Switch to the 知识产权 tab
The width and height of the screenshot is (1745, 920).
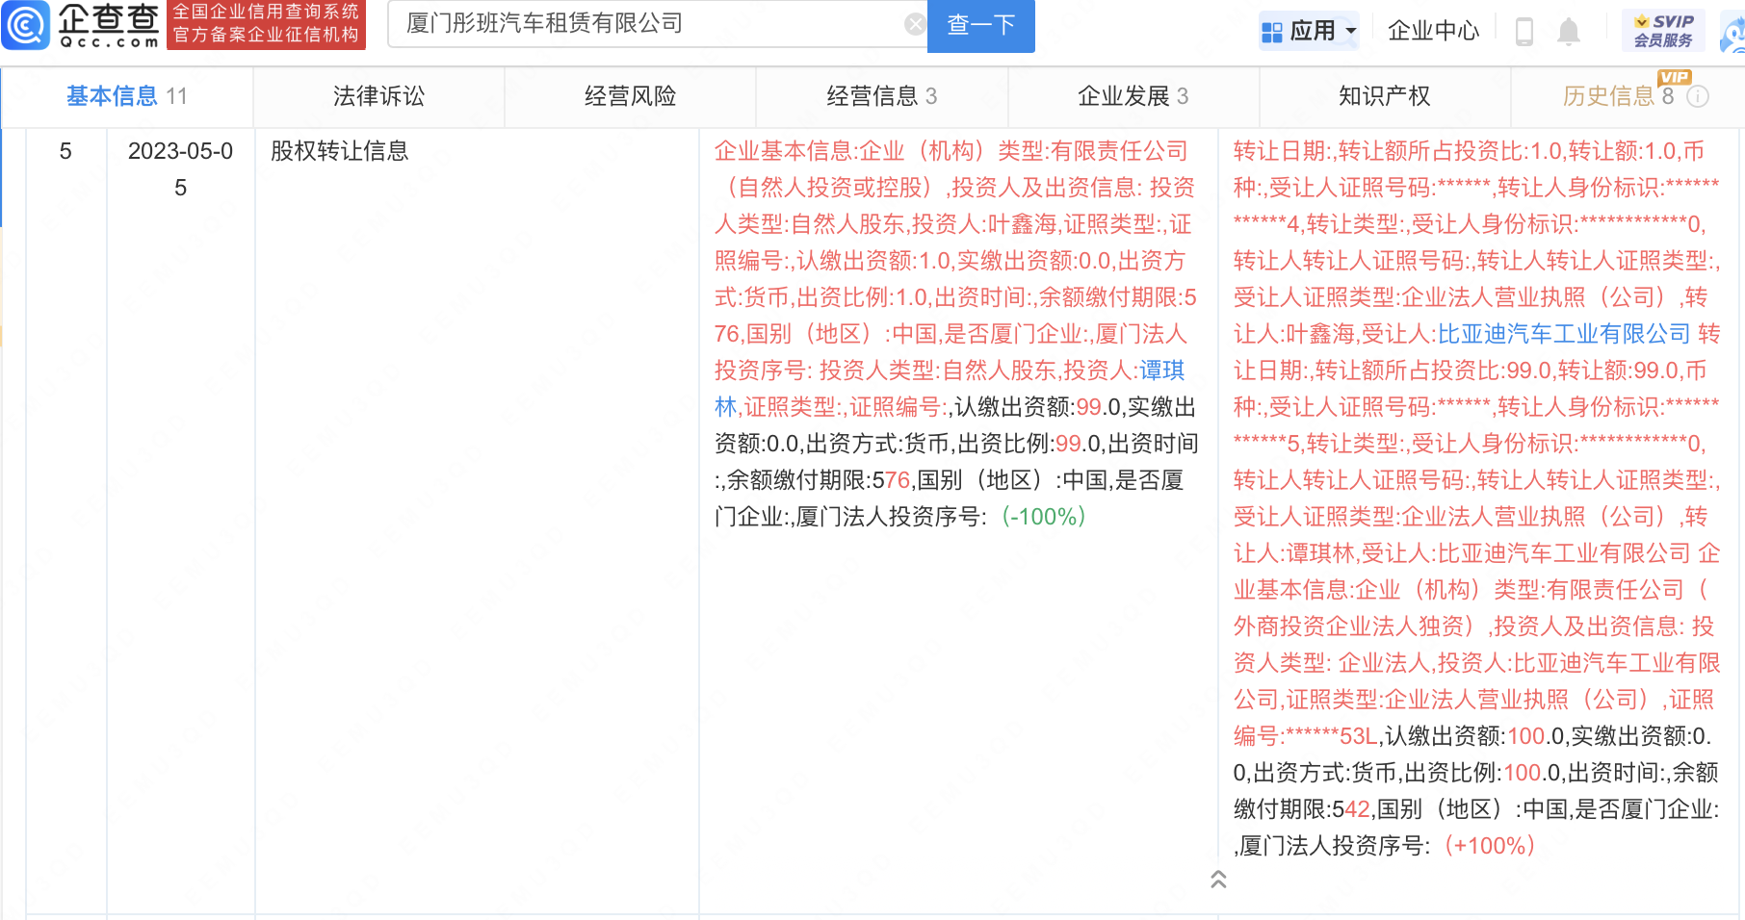[1384, 96]
